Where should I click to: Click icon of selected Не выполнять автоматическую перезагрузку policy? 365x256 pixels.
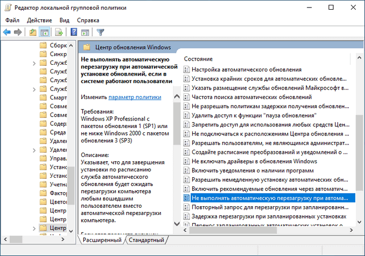click(x=186, y=198)
